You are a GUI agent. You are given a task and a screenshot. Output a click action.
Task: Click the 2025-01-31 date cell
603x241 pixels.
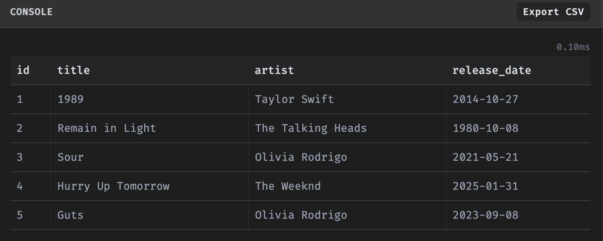(x=485, y=186)
